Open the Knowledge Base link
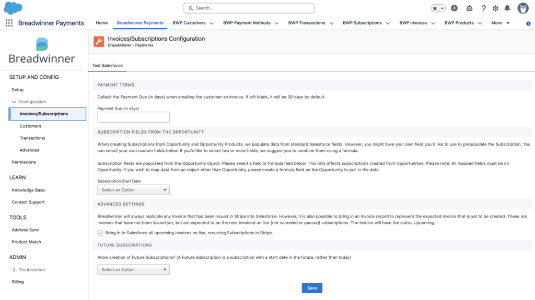Viewport: 535px width, 300px height. tap(28, 190)
